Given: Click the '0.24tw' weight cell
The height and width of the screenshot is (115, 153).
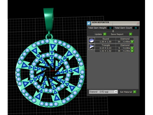Looking at the screenshot, I should [127, 48].
